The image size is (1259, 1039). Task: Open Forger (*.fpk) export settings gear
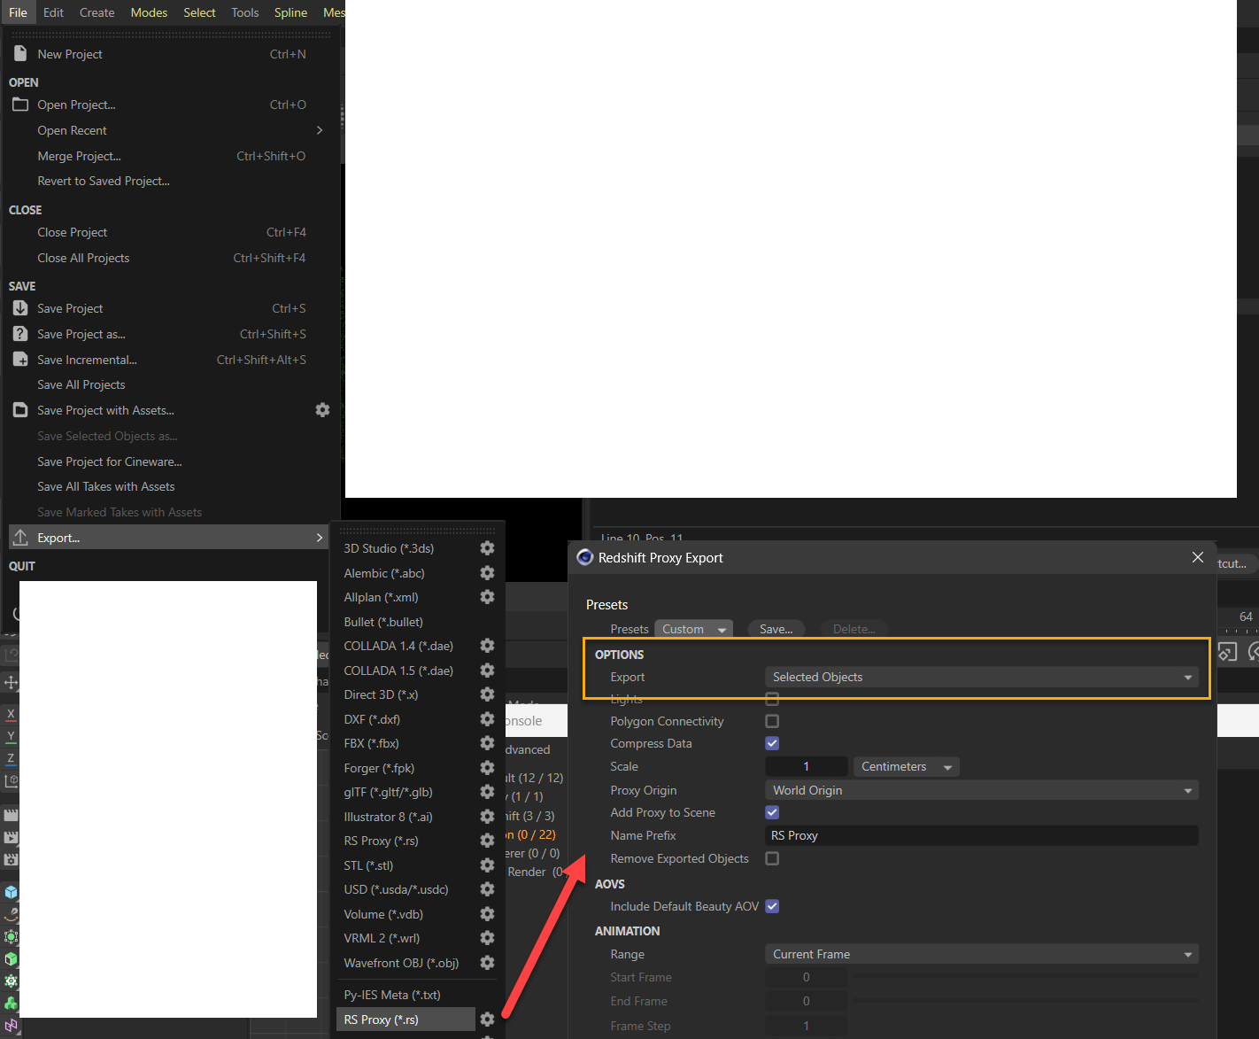(487, 768)
